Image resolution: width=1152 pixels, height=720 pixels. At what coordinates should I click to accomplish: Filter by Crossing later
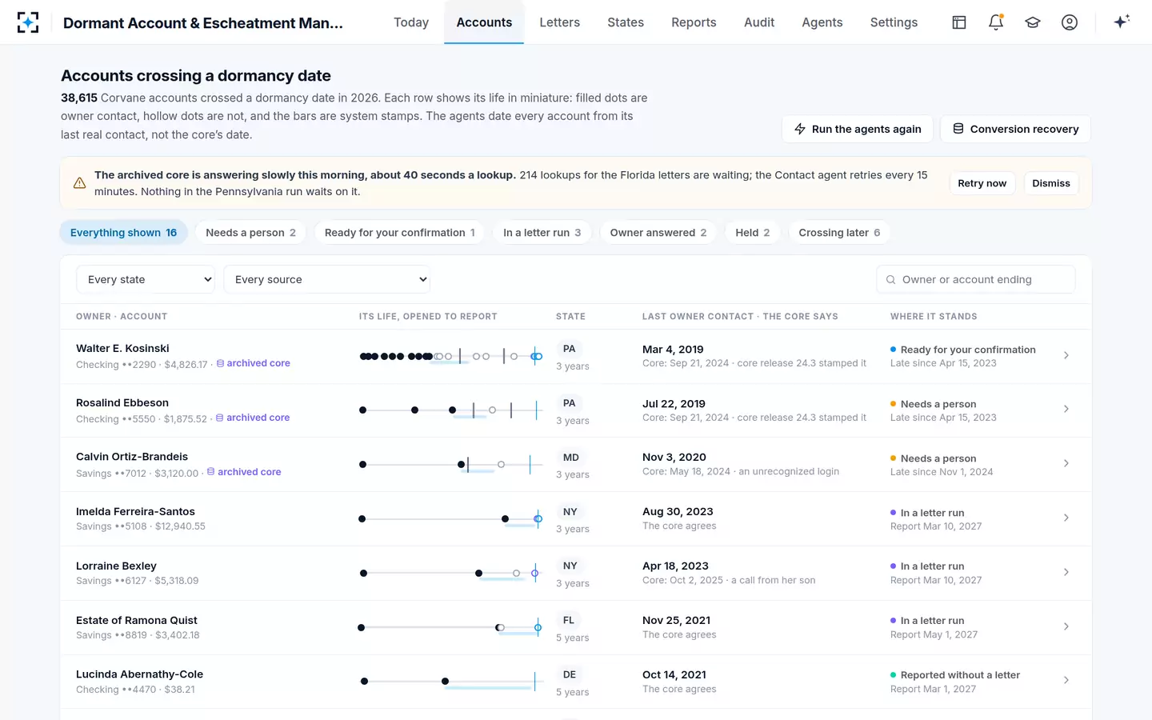pos(839,233)
